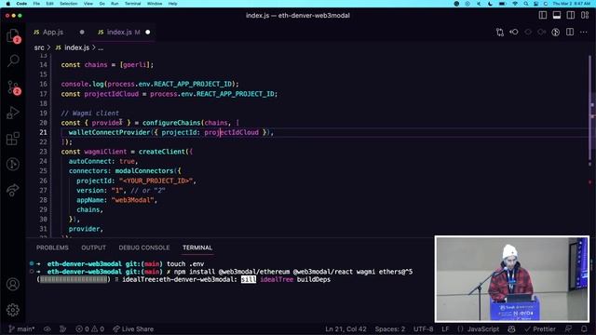Open the PROBLEMS panel tab

coord(52,248)
